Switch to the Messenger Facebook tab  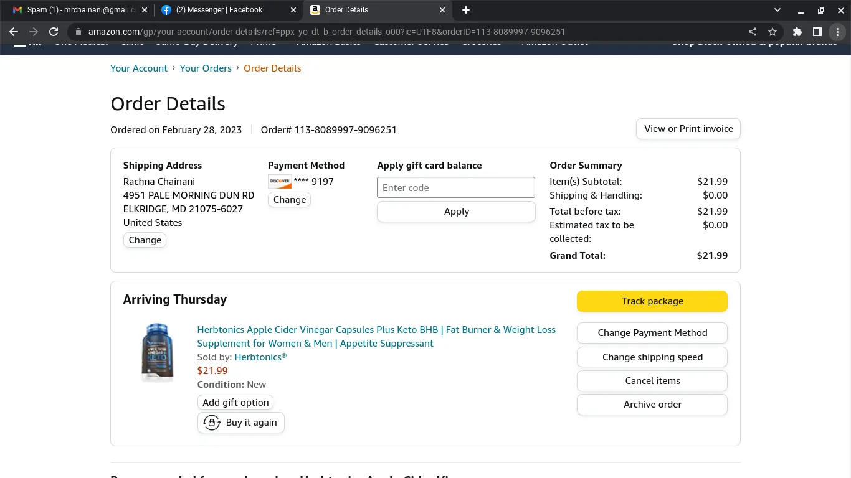(228, 10)
